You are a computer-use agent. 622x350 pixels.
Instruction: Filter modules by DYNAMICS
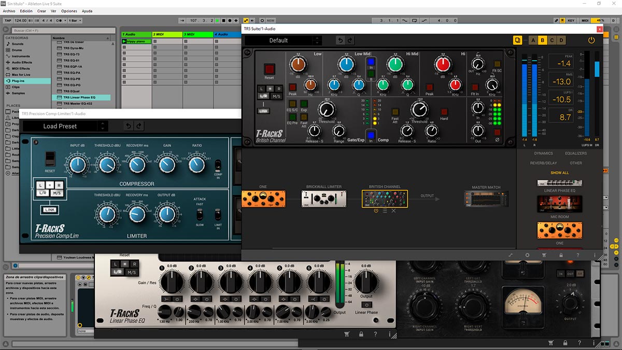click(543, 153)
